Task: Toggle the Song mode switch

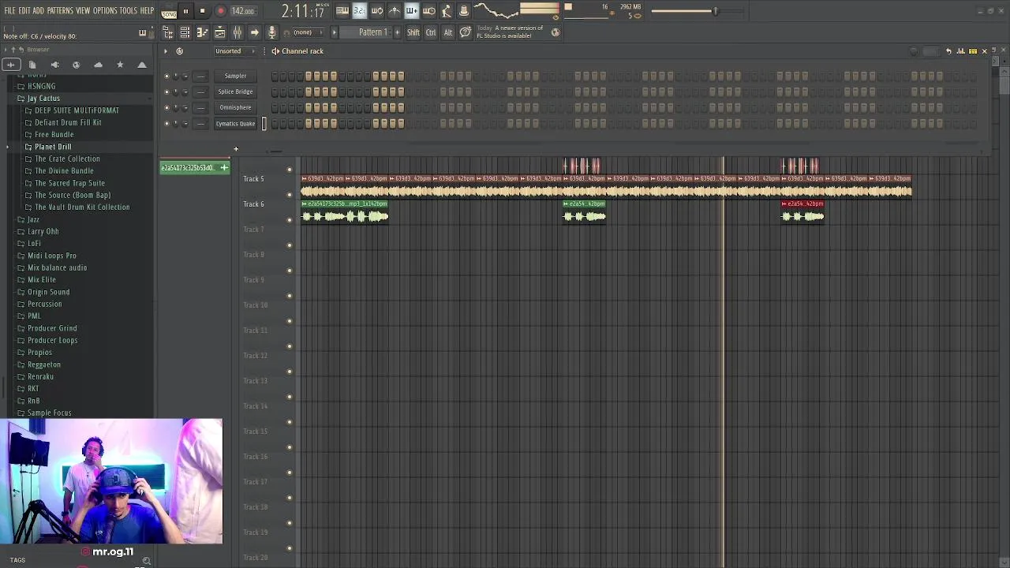Action: click(x=169, y=12)
